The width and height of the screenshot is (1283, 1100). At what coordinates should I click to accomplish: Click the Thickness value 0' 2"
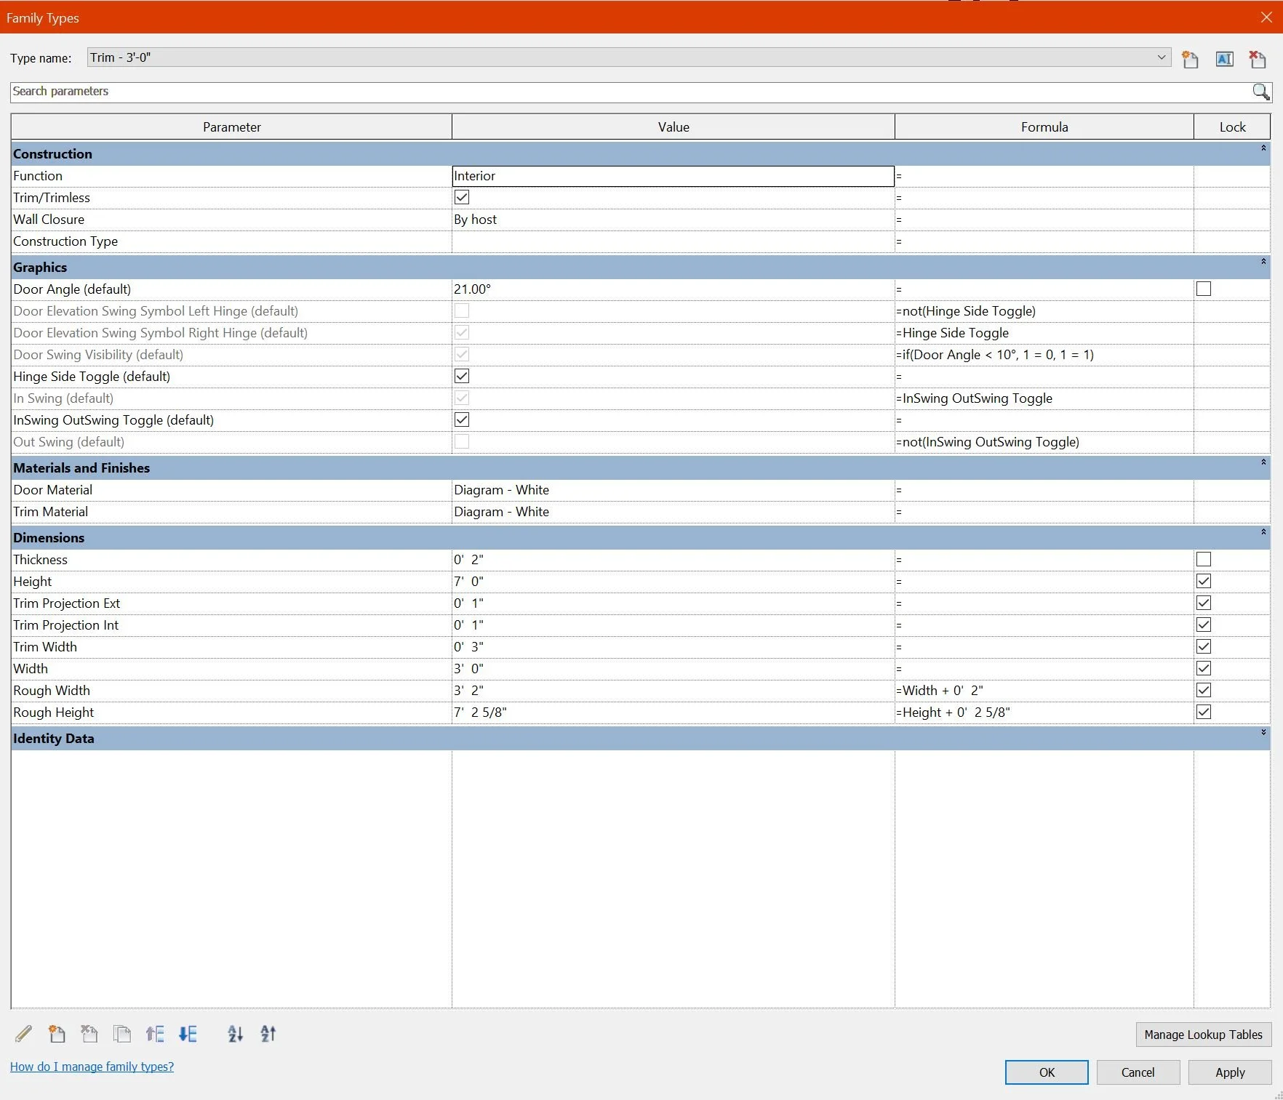(x=673, y=560)
